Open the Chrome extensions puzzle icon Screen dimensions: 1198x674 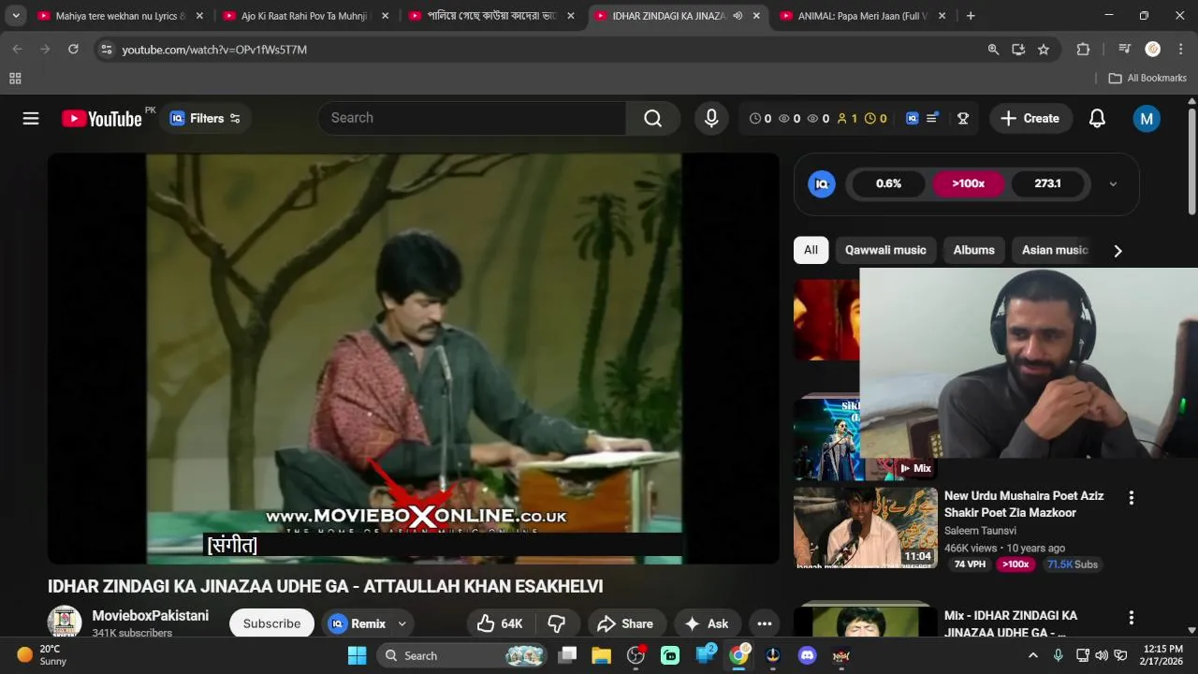[x=1083, y=50]
